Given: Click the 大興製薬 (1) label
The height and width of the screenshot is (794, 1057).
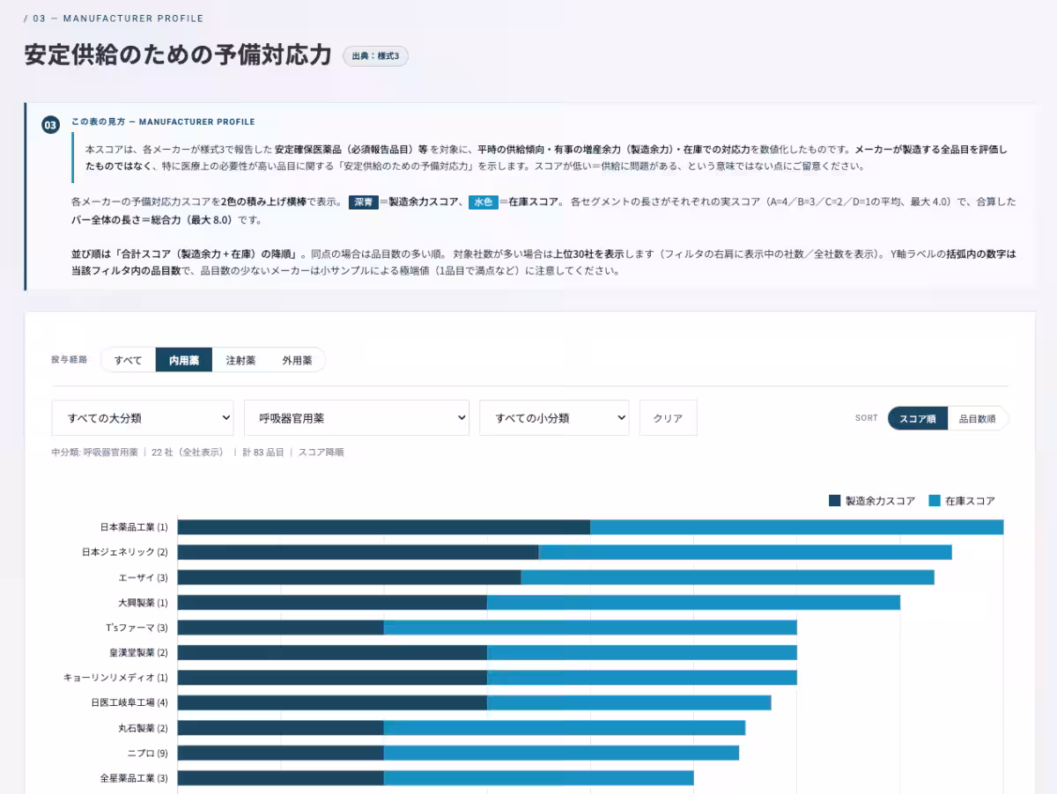Looking at the screenshot, I should click(x=143, y=603).
